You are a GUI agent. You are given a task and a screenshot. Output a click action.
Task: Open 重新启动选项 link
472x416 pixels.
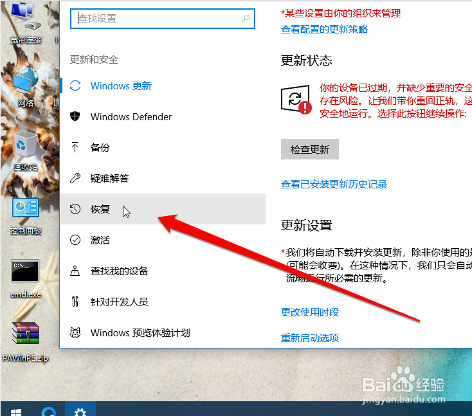click(x=310, y=338)
